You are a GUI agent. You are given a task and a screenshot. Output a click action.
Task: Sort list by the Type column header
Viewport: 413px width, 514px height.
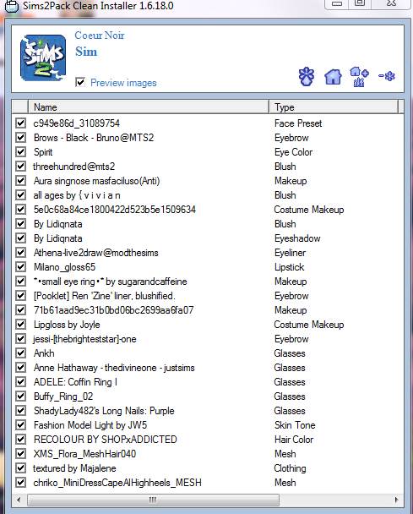333,107
